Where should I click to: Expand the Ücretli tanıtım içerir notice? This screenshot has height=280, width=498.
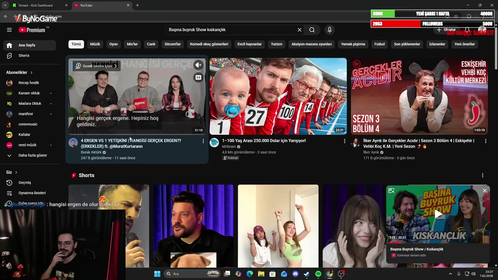[x=96, y=66]
